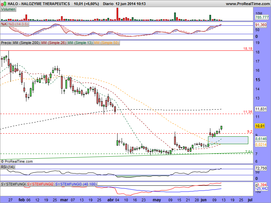
Task: Visit the www.ProRealTime.com link
Action: coord(248,4)
